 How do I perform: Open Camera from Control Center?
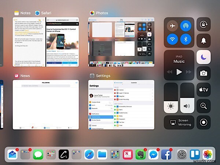point(203,73)
